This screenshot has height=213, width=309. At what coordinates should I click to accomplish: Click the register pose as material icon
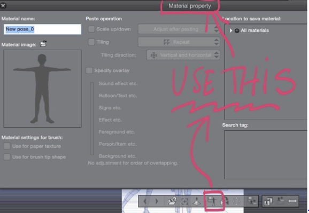point(212,201)
